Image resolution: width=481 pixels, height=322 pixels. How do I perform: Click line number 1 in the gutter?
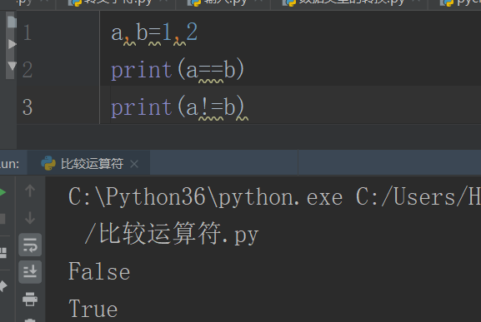pyautogui.click(x=27, y=32)
